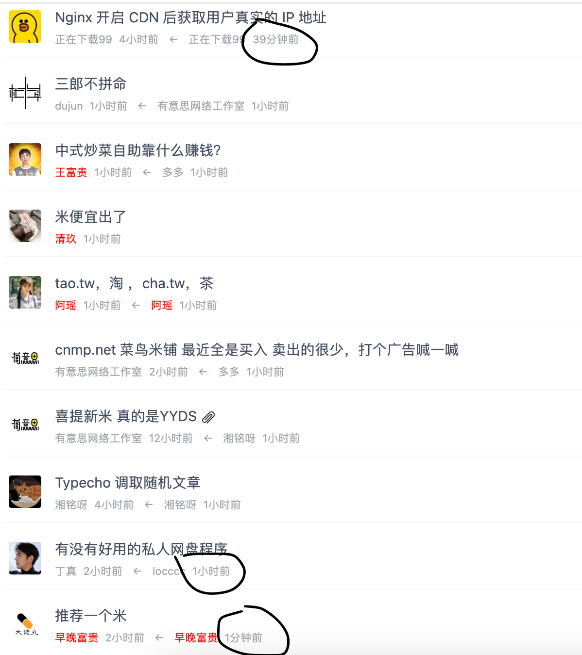Open the avatar beside 三郎不拼命
This screenshot has height=655, width=582.
point(25,93)
